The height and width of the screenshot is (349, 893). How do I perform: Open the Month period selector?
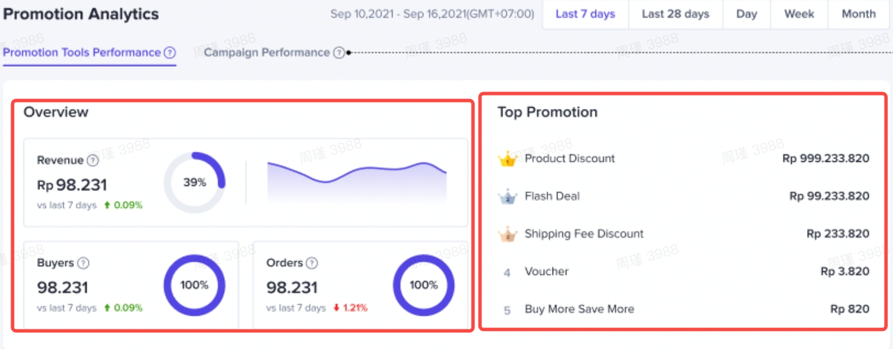tap(858, 14)
